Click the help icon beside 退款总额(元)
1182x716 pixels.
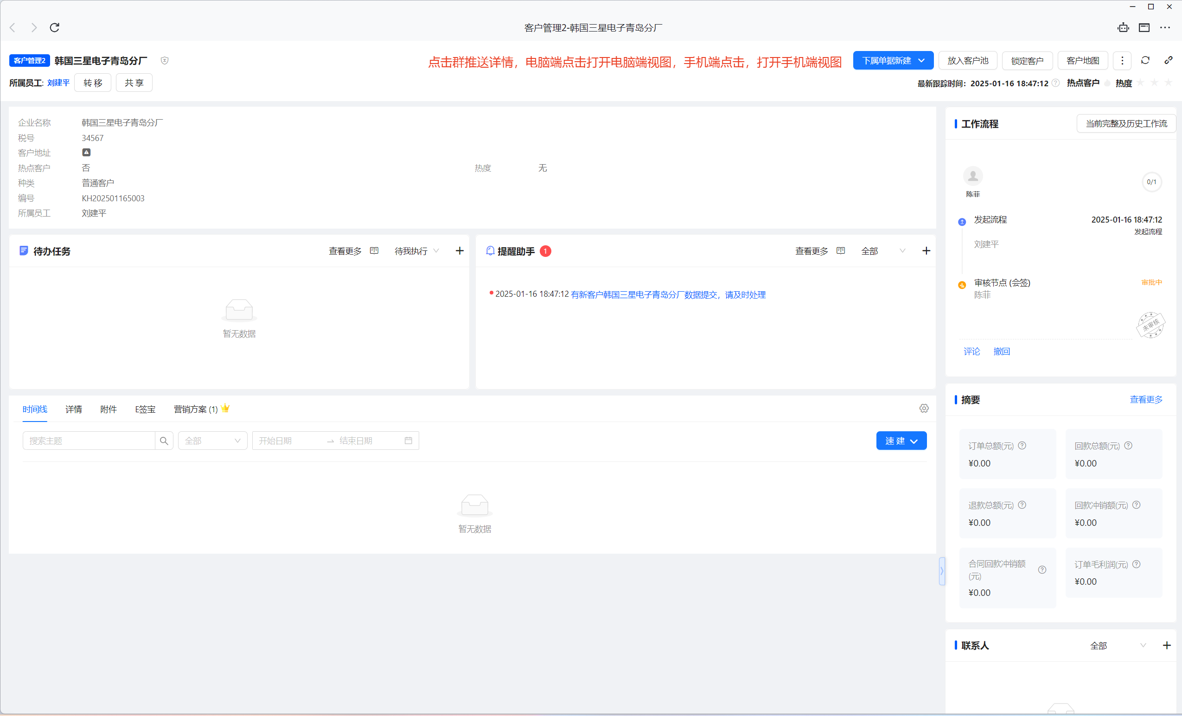1022,505
